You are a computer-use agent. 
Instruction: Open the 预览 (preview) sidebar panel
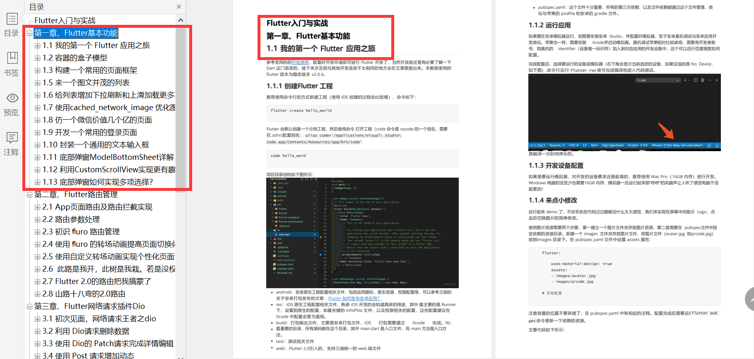pyautogui.click(x=12, y=104)
